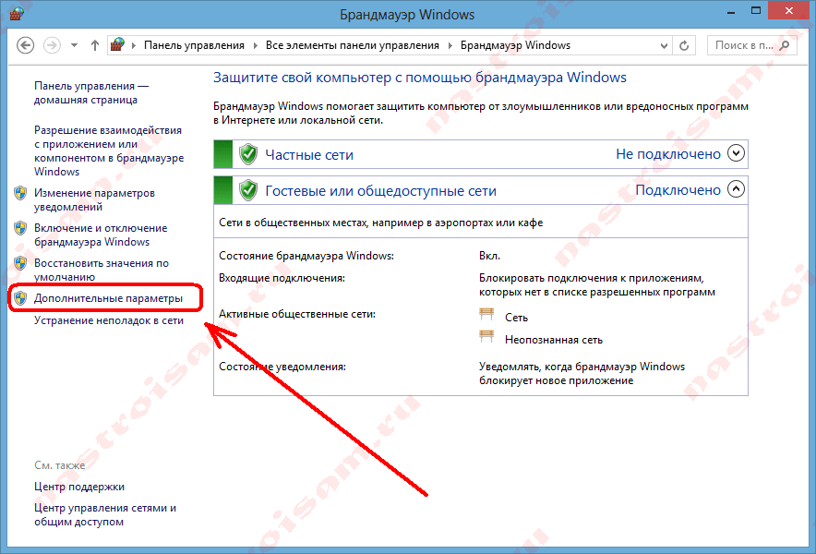Select 'Все элементы панели управления' breadcrumb
The width and height of the screenshot is (816, 554).
pos(353,45)
